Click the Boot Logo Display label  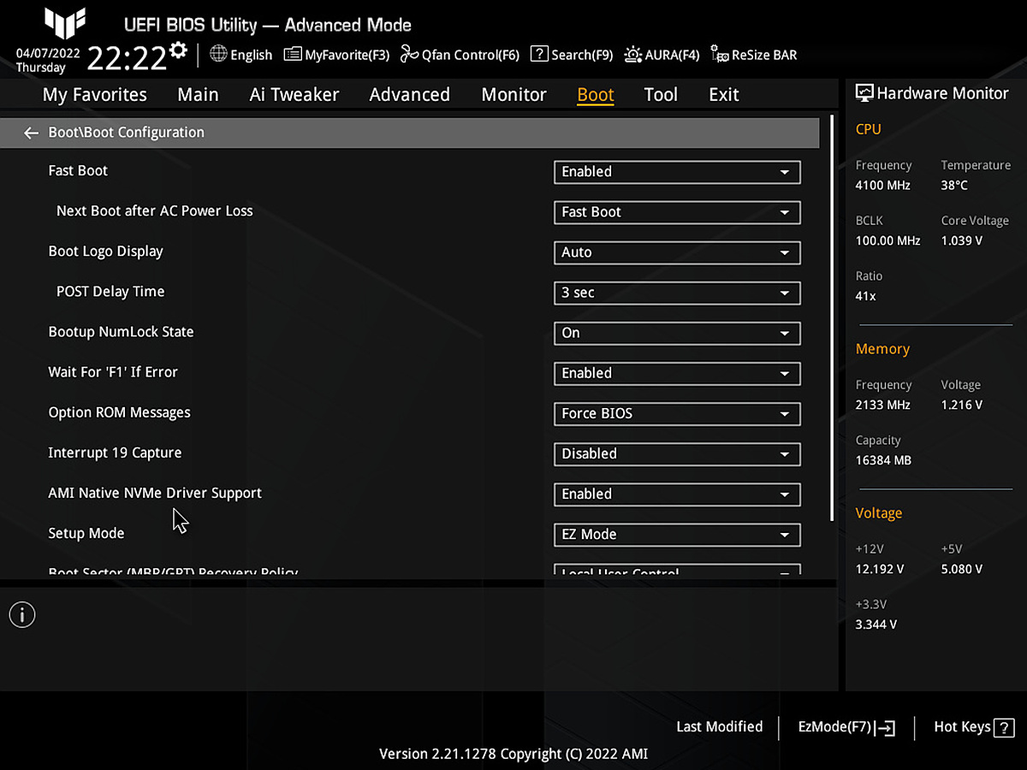(105, 252)
